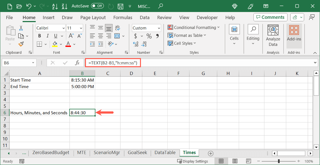Switch to Page Layout view icon
The width and height of the screenshot is (320, 165).
click(235, 161)
